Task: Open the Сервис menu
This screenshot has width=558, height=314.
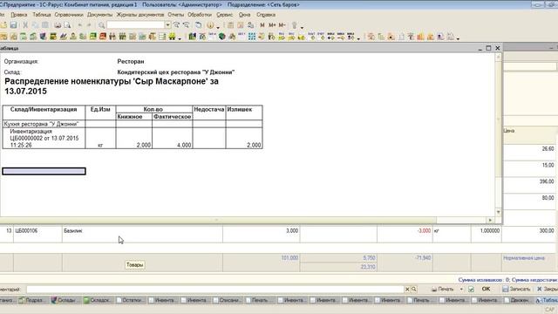Action: tap(225, 15)
